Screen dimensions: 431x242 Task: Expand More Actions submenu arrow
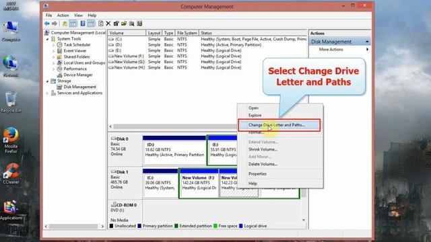(x=367, y=49)
